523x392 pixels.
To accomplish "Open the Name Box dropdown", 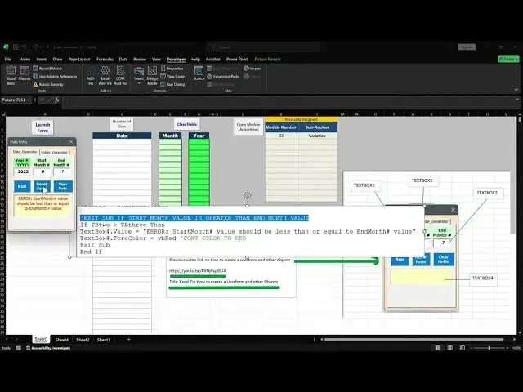I will tap(29, 100).
